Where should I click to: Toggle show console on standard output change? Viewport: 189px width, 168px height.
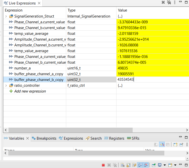pyautogui.click(x=140, y=165)
